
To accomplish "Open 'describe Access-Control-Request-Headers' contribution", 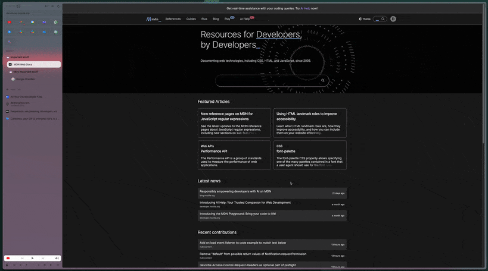I will (x=272, y=265).
